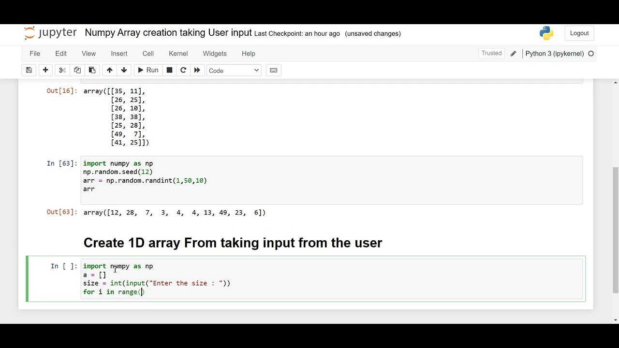Click the 'a = []' code line
619x348 pixels.
coord(95,275)
